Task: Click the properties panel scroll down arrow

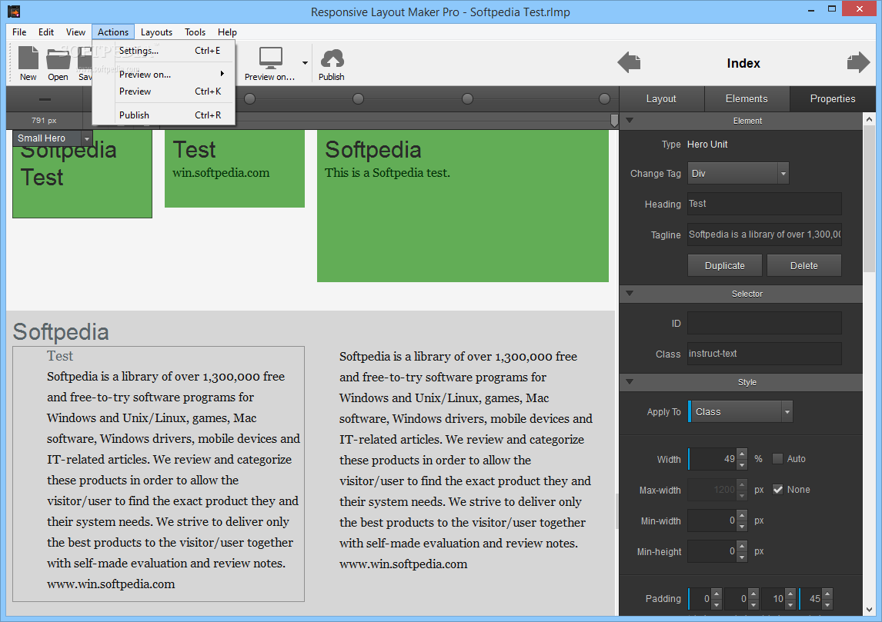Action: coord(869,610)
